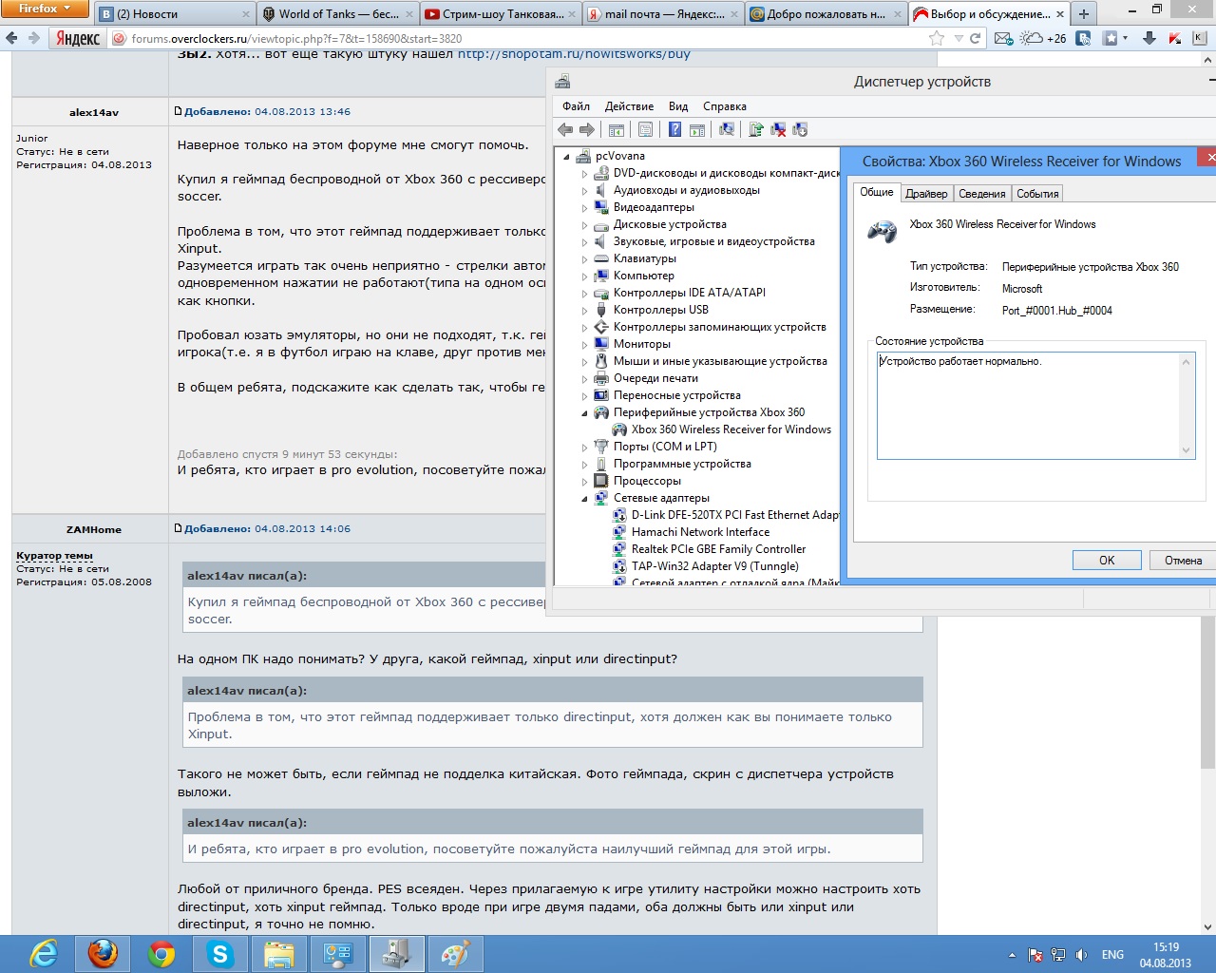Click the Google Chrome taskbar icon
1216x973 pixels.
pyautogui.click(x=161, y=953)
